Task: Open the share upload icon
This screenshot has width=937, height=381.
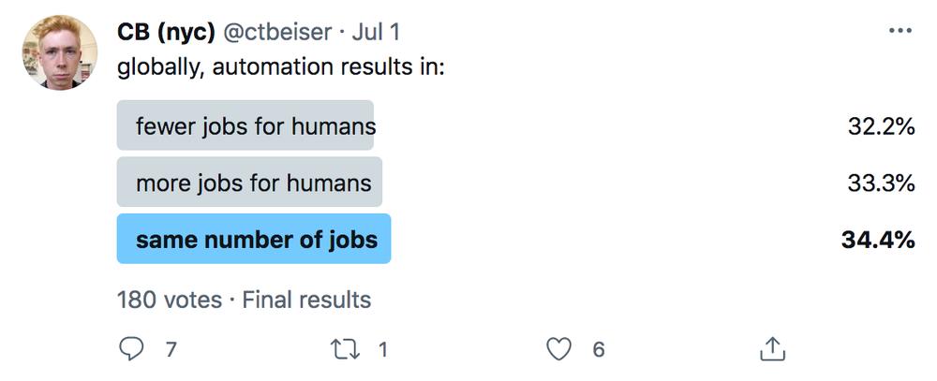Action: pyautogui.click(x=771, y=349)
